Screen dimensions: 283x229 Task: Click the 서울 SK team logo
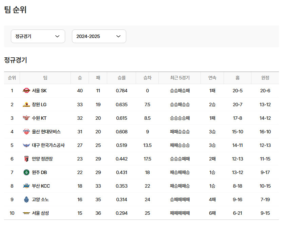pos(26,91)
